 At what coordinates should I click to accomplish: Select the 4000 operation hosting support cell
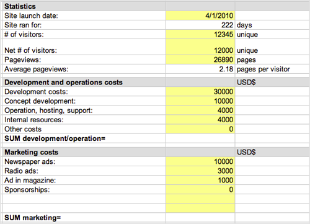click(200, 110)
